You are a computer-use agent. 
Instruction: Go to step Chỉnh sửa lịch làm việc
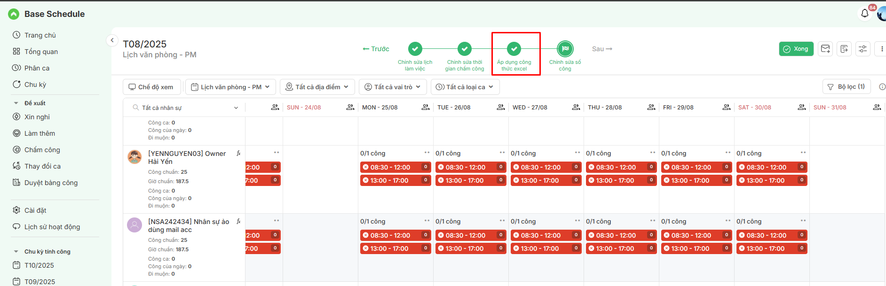coord(415,56)
